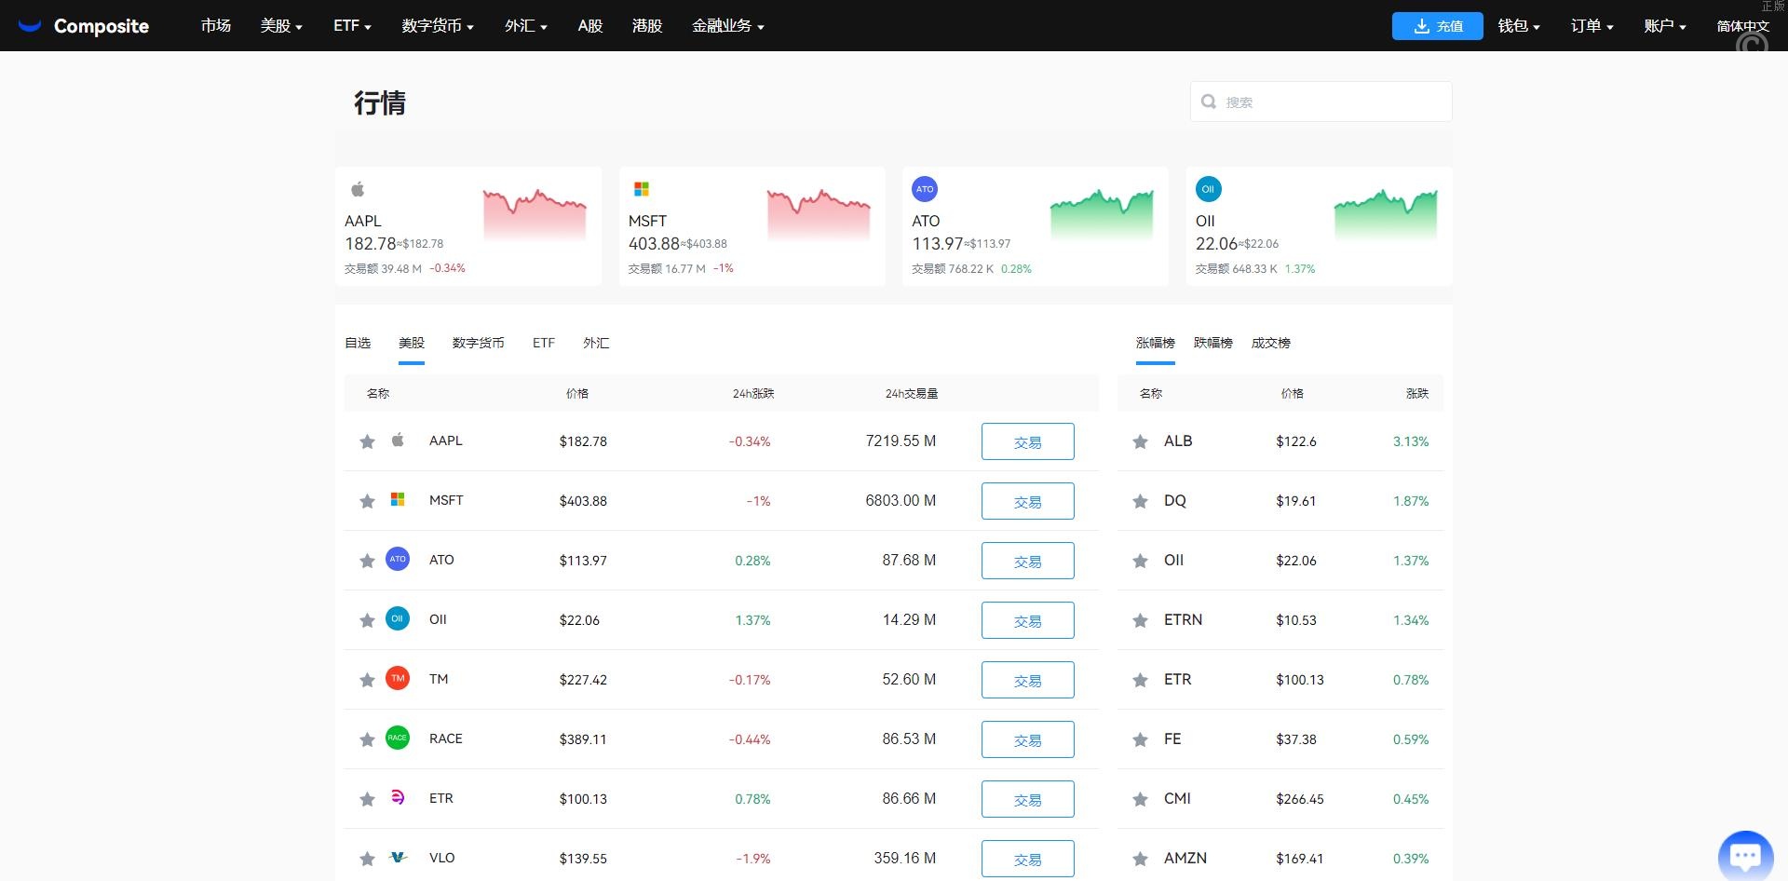The image size is (1788, 881).
Task: Toggle the favorite star next to AAPL
Action: (367, 441)
